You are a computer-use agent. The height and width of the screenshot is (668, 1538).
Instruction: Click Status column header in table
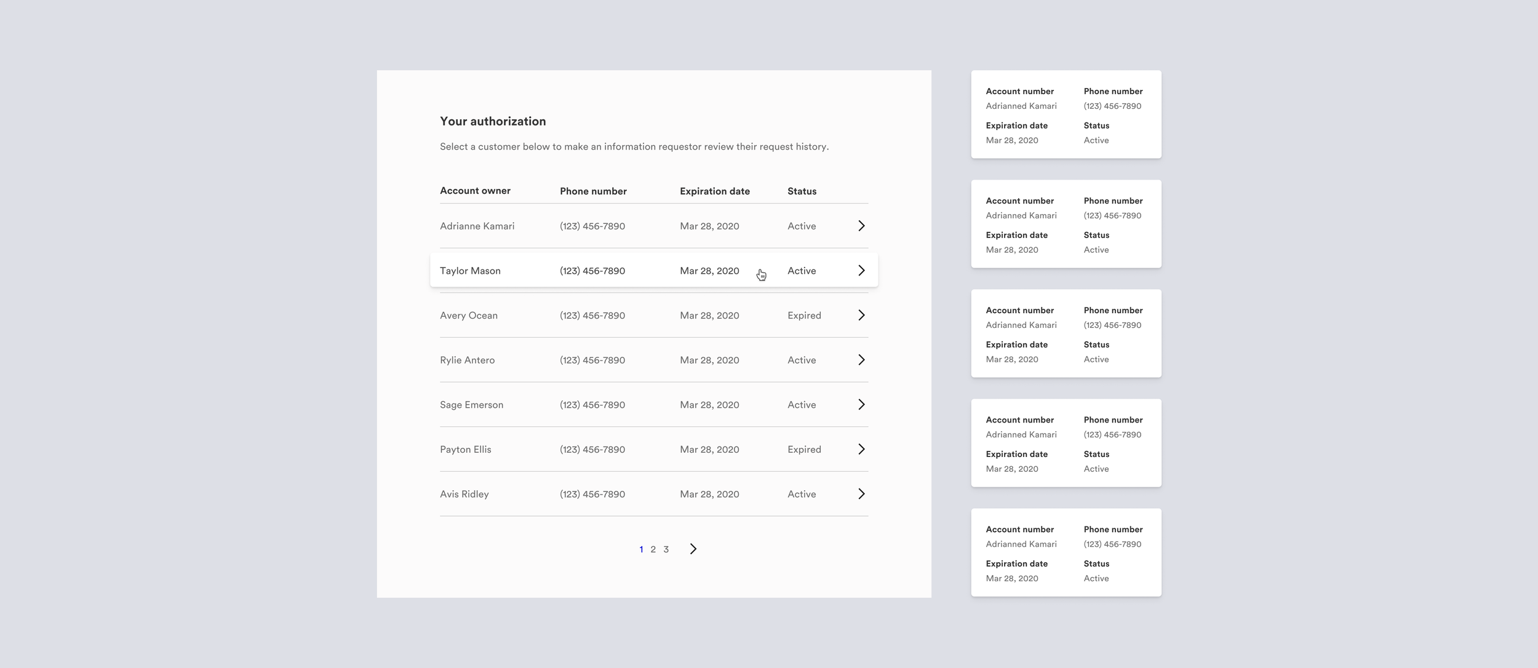802,191
